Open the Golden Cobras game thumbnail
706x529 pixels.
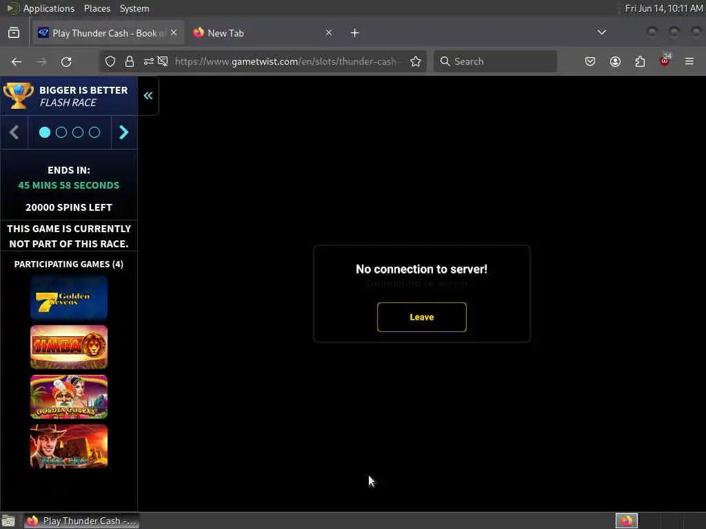point(69,397)
